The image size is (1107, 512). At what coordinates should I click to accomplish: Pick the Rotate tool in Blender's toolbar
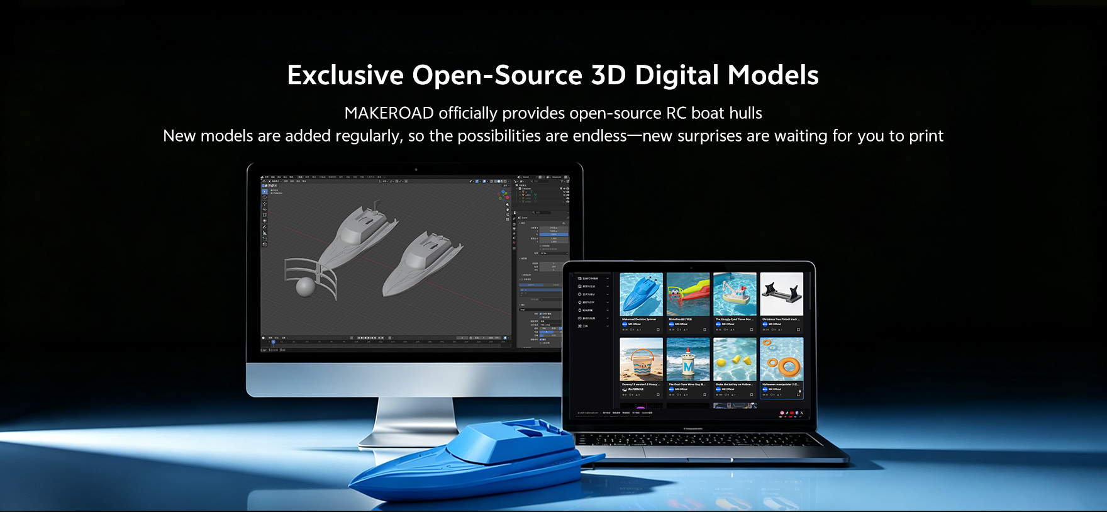click(x=265, y=209)
